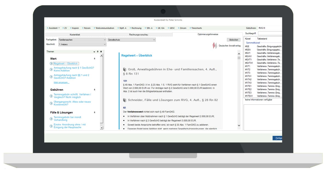Click the Abdocken button

[x=233, y=40]
